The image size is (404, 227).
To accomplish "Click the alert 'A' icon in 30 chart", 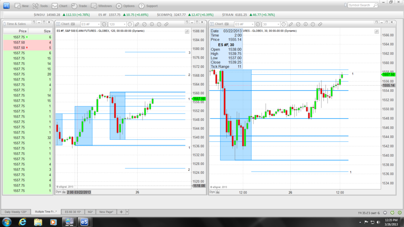I will 313,24.
